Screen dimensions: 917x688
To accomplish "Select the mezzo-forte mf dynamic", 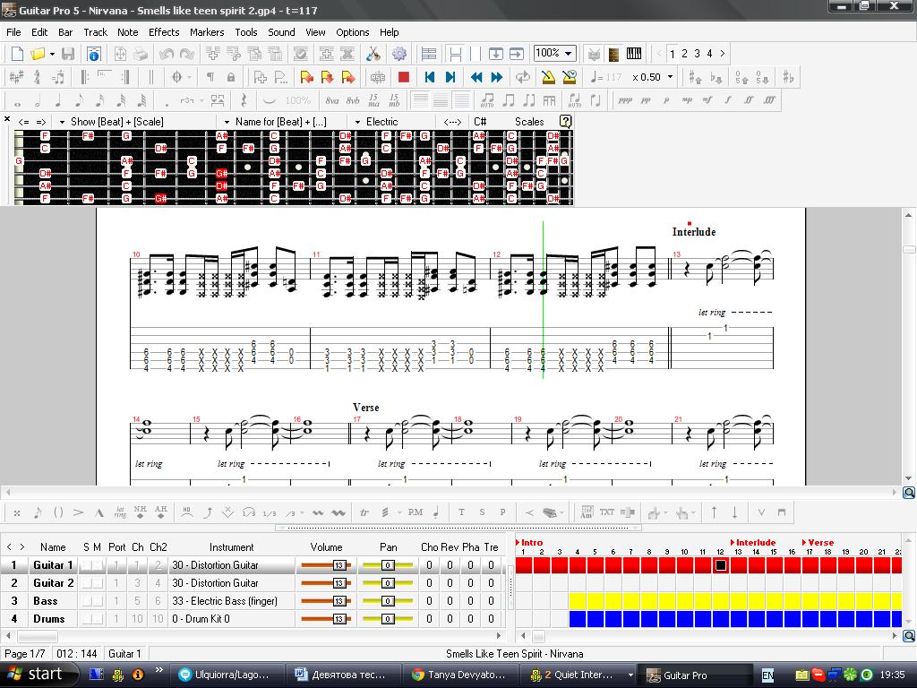I will coord(707,100).
